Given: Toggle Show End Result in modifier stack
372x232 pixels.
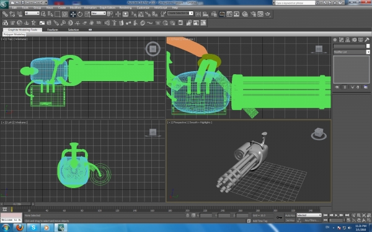Looking at the screenshot, I should (x=345, y=87).
